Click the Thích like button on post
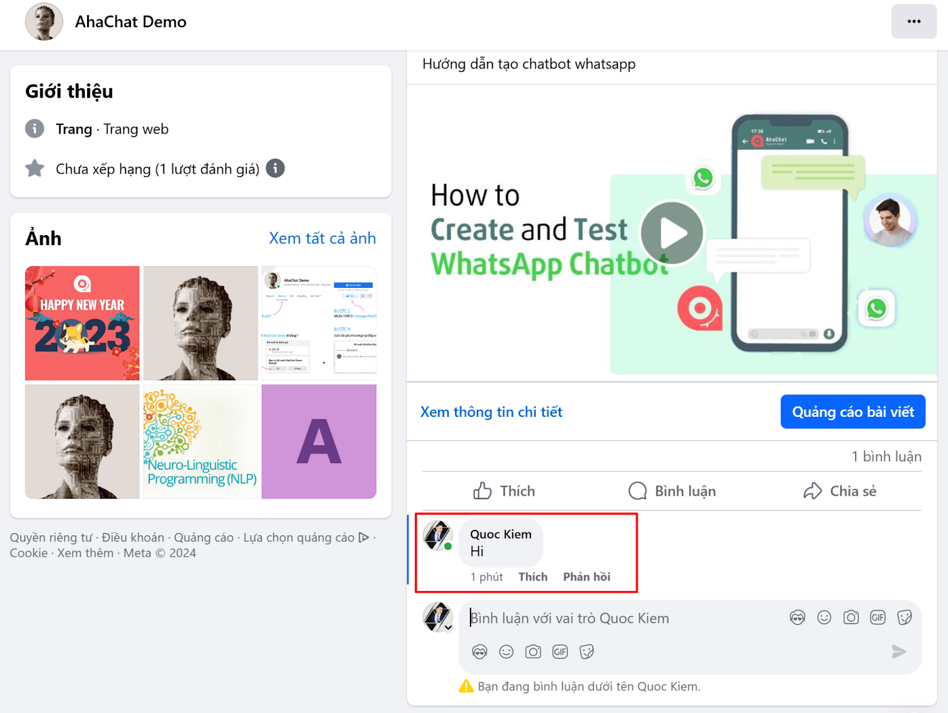The width and height of the screenshot is (948, 713). 504,491
